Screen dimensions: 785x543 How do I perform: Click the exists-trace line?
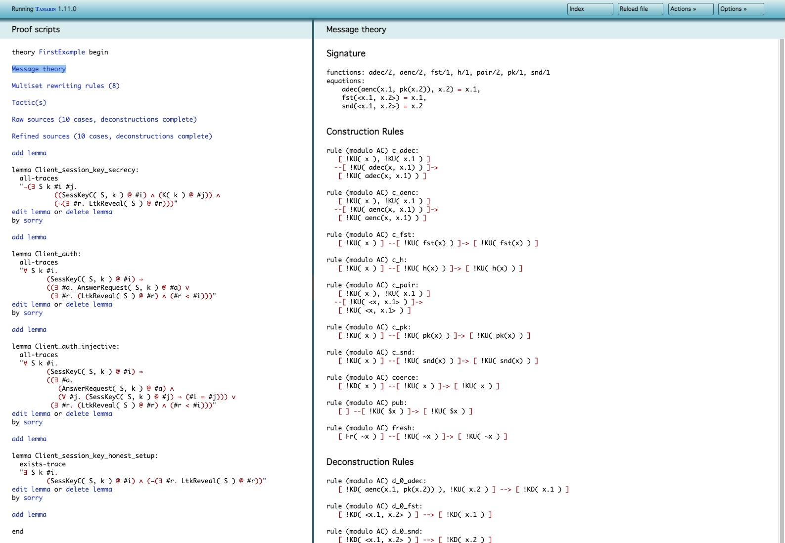(x=43, y=464)
